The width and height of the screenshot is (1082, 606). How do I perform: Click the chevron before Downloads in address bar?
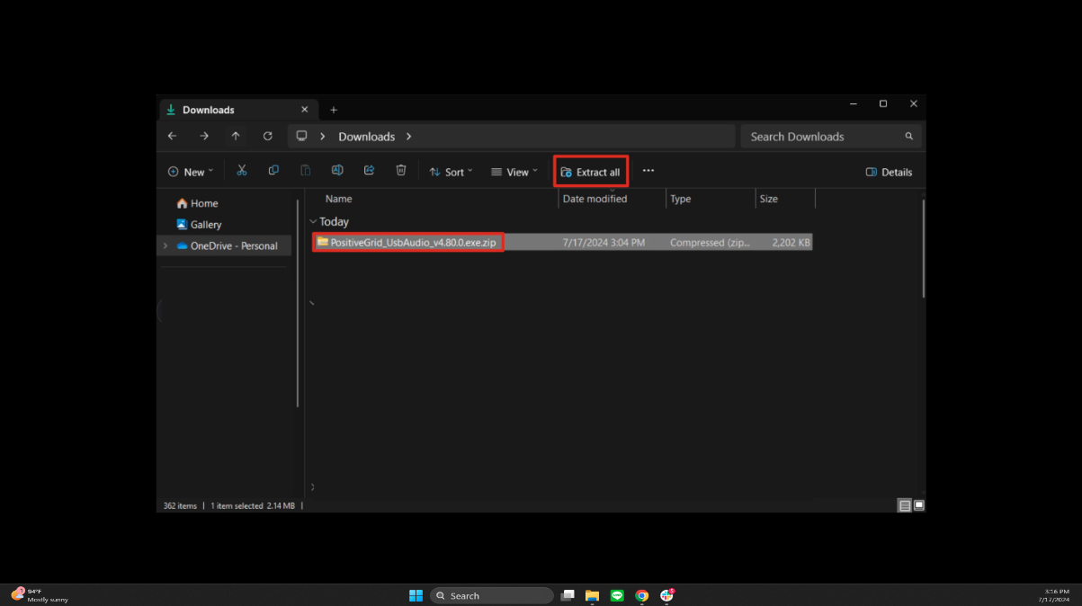pos(323,137)
